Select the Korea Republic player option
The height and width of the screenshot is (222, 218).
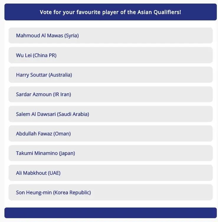pyautogui.click(x=110, y=192)
